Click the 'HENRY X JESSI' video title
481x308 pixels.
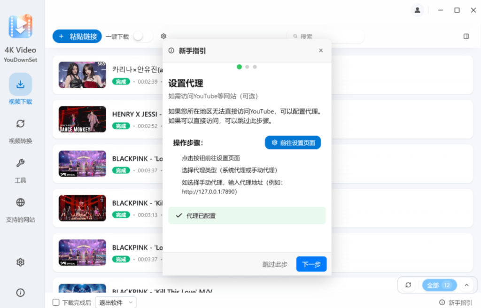tap(137, 114)
